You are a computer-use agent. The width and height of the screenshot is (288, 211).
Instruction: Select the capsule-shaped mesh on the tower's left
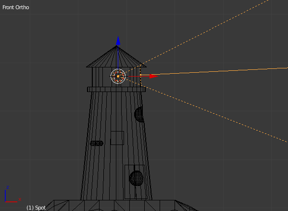pos(97,143)
